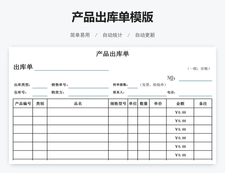Click the fourth row ¥0.00 amount cell

tap(180, 138)
